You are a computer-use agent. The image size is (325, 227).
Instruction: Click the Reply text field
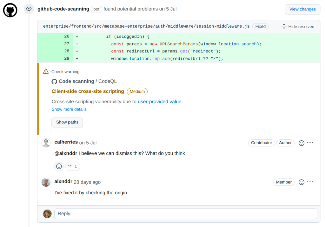(x=185, y=214)
